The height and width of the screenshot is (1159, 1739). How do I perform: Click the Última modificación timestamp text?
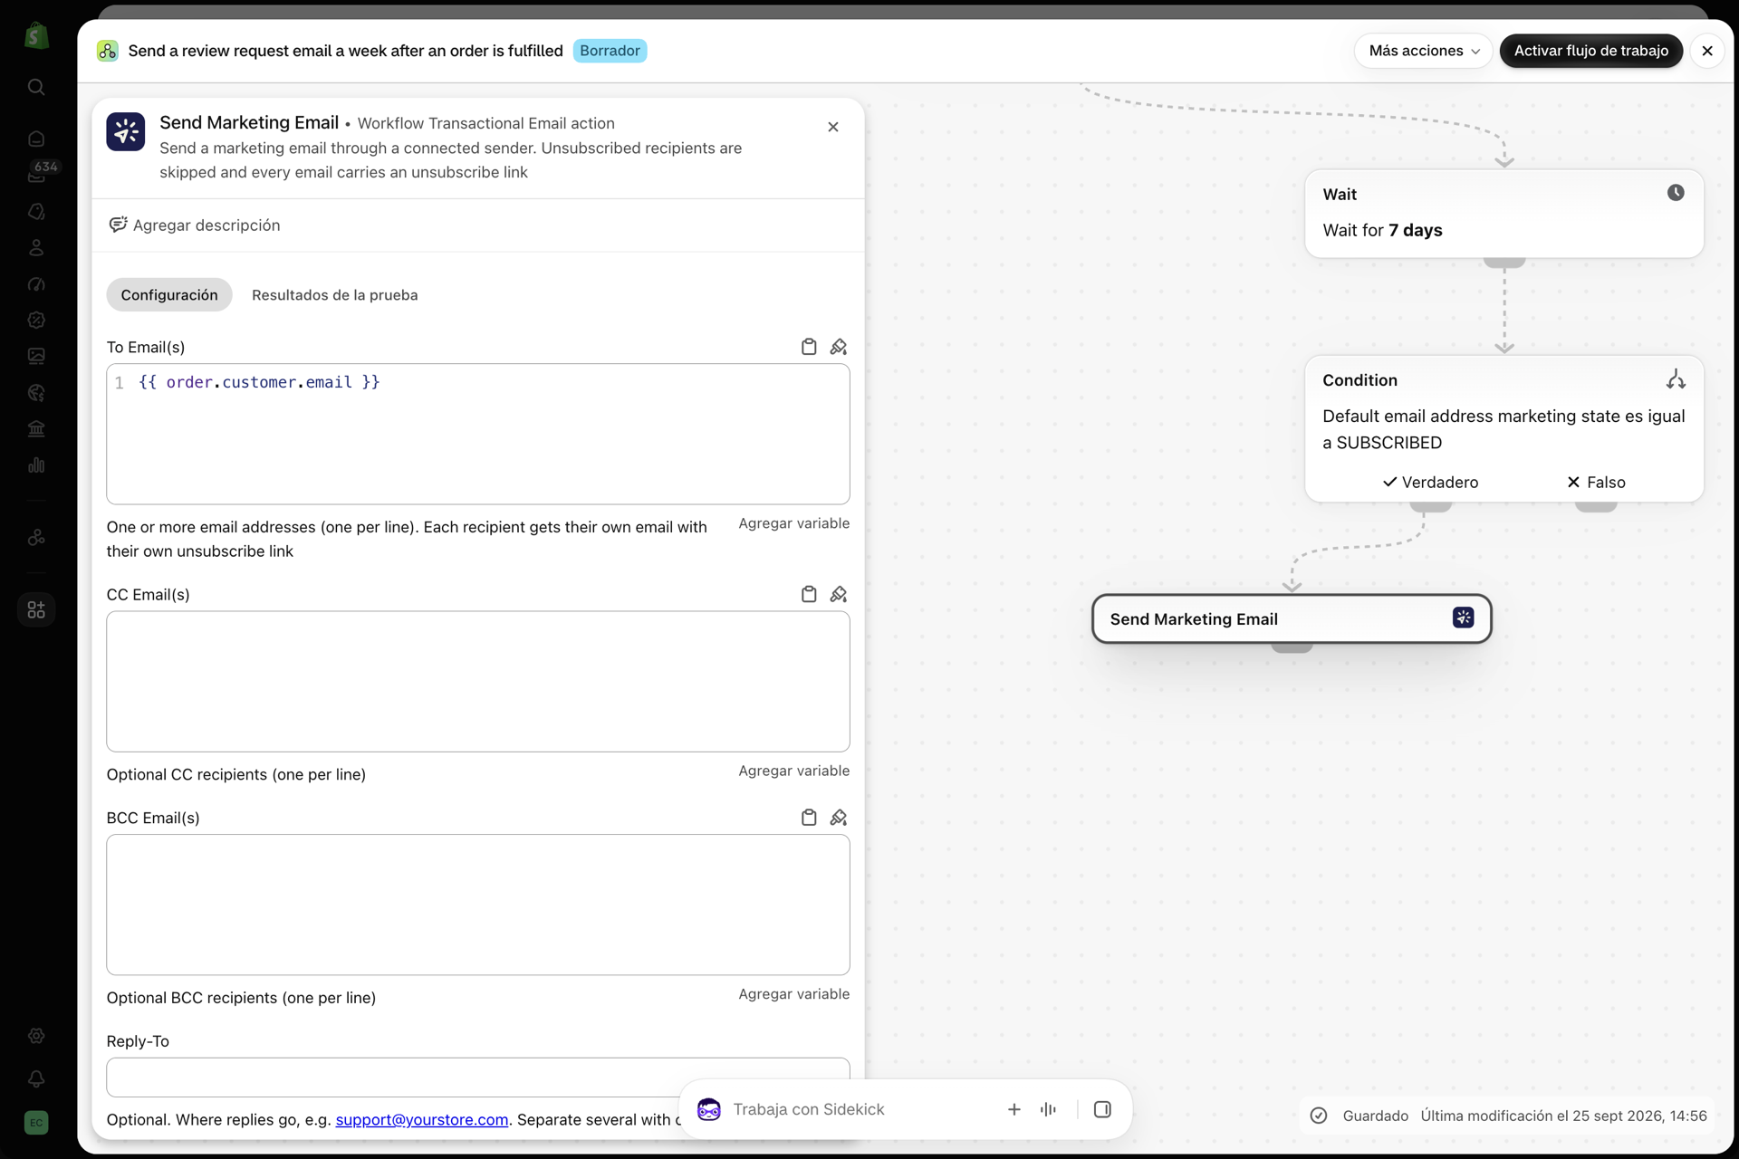coord(1563,1116)
